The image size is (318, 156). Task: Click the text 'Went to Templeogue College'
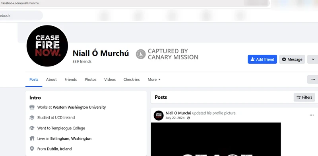[61, 128]
